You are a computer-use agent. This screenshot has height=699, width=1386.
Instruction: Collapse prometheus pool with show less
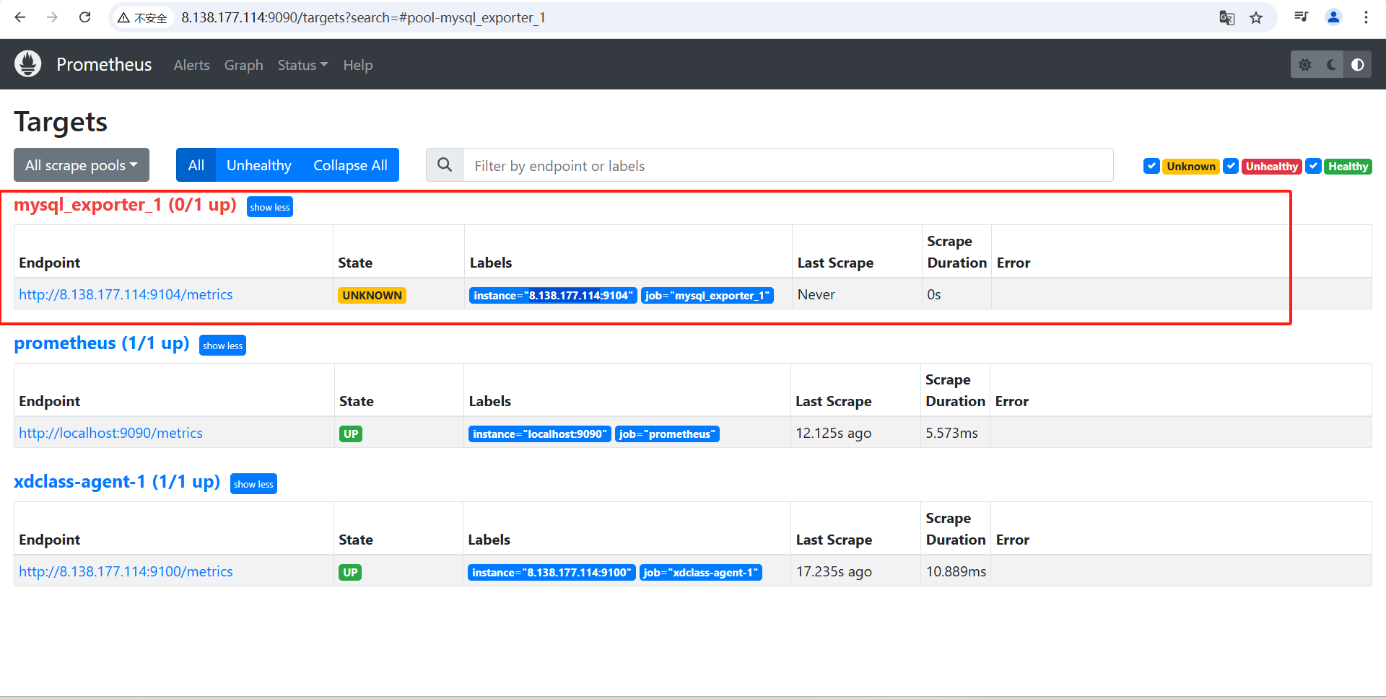click(x=222, y=346)
